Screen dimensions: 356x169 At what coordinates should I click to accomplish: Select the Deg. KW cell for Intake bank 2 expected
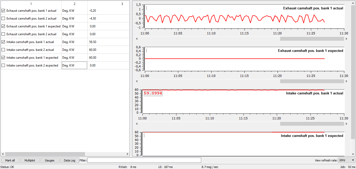pos(74,65)
